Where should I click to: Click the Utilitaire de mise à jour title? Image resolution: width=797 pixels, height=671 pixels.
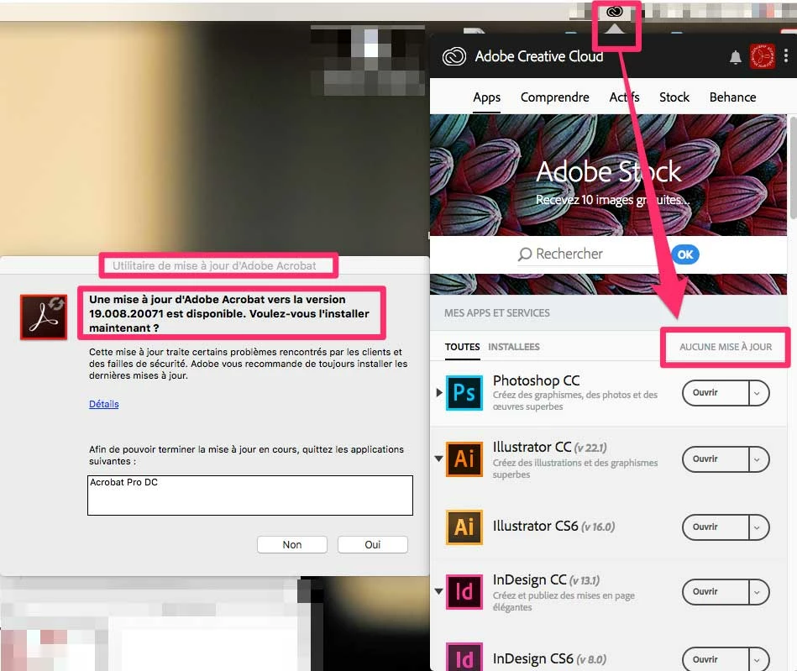[x=214, y=266]
